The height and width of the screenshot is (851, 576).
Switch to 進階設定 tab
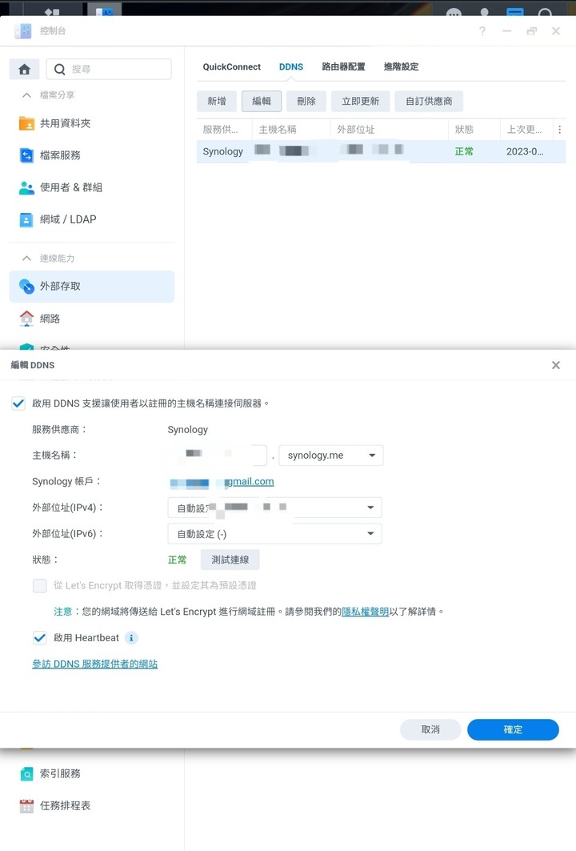[x=402, y=66]
